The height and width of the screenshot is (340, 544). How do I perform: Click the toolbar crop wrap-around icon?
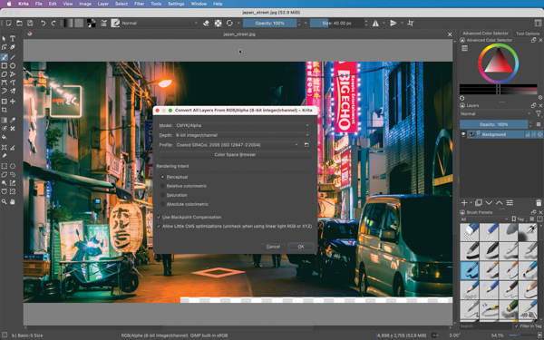(411, 23)
